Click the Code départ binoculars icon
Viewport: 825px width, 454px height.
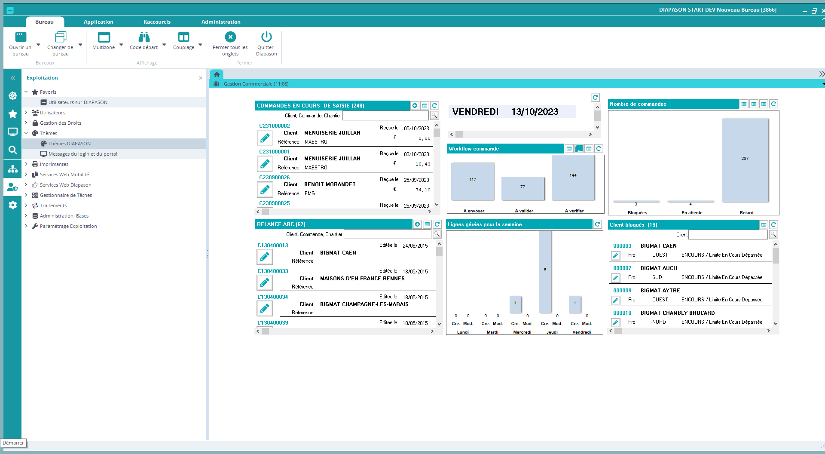click(x=144, y=37)
